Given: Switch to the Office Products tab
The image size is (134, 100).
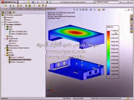Looking at the screenshot, I should pyautogui.click(x=38, y=9).
